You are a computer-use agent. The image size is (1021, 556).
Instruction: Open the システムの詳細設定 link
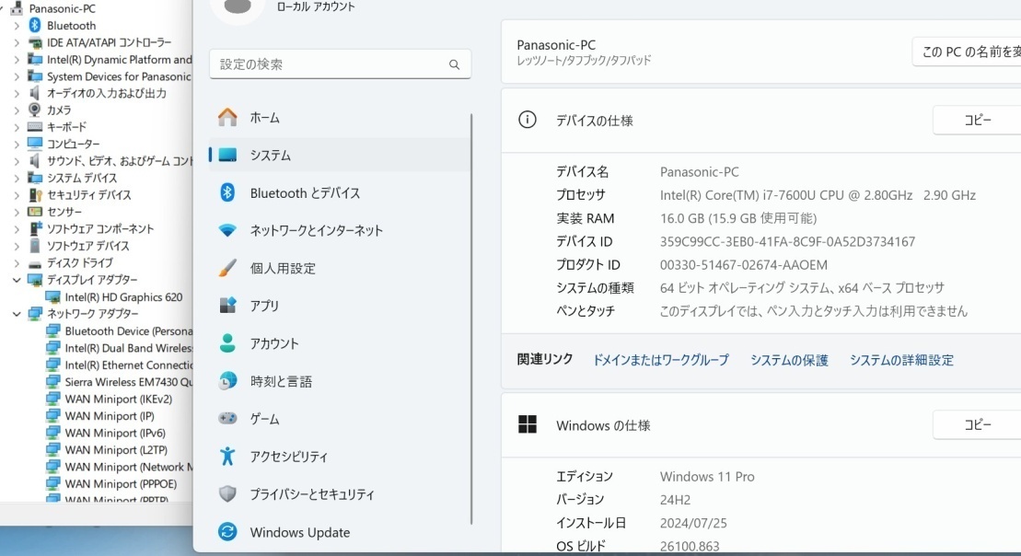[901, 360]
